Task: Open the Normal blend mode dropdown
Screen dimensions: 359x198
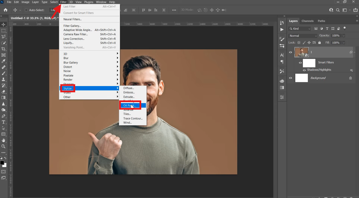Action: [303, 36]
